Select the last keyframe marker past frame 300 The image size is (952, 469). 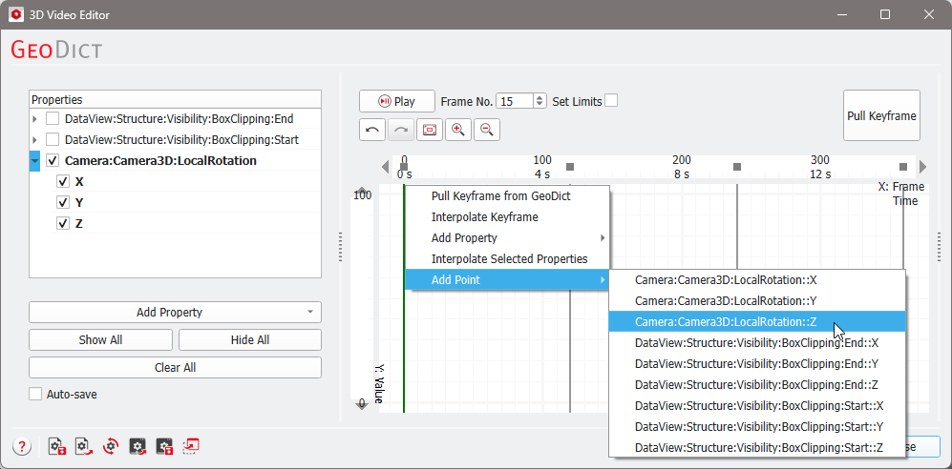click(902, 167)
